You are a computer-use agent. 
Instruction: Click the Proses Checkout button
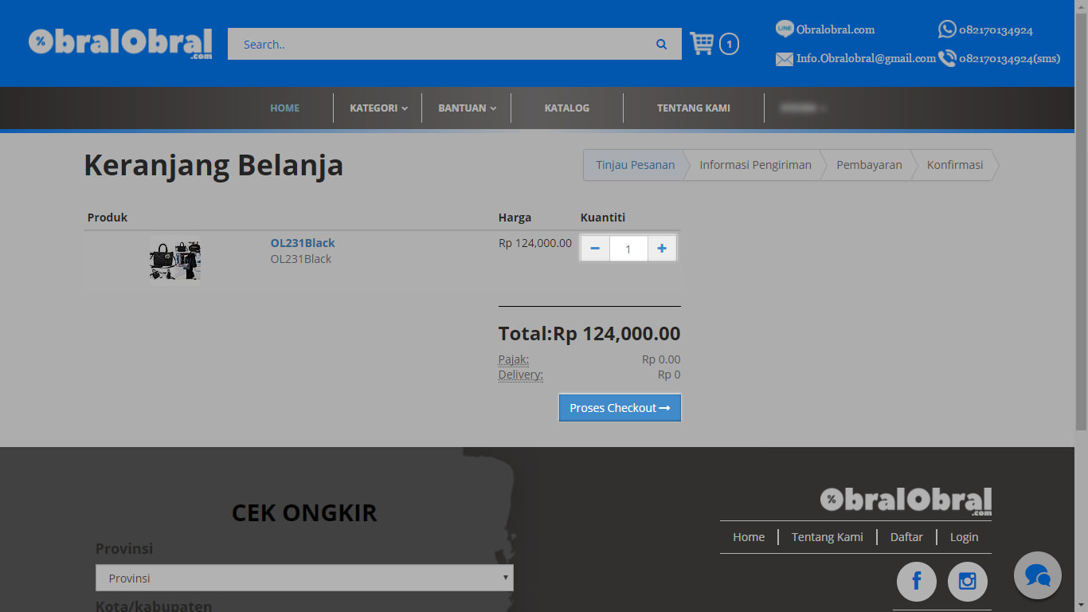620,408
